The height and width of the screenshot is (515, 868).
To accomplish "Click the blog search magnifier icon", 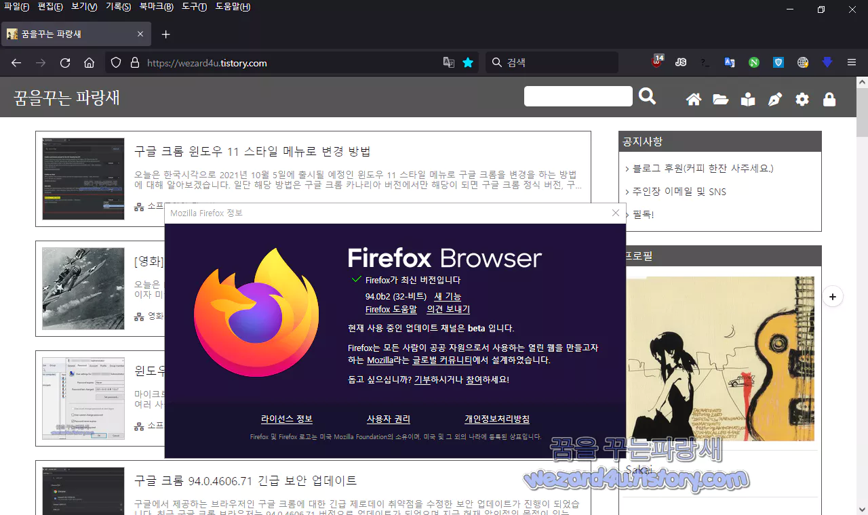I will pos(648,97).
